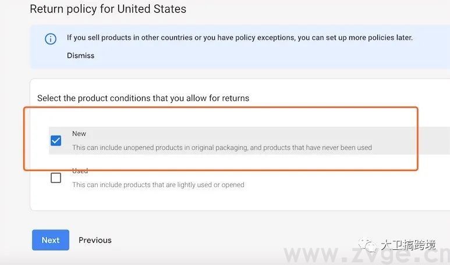Image resolution: width=450 pixels, height=265 pixels.
Task: Click the Return policy for United States heading
Action: pos(108,9)
